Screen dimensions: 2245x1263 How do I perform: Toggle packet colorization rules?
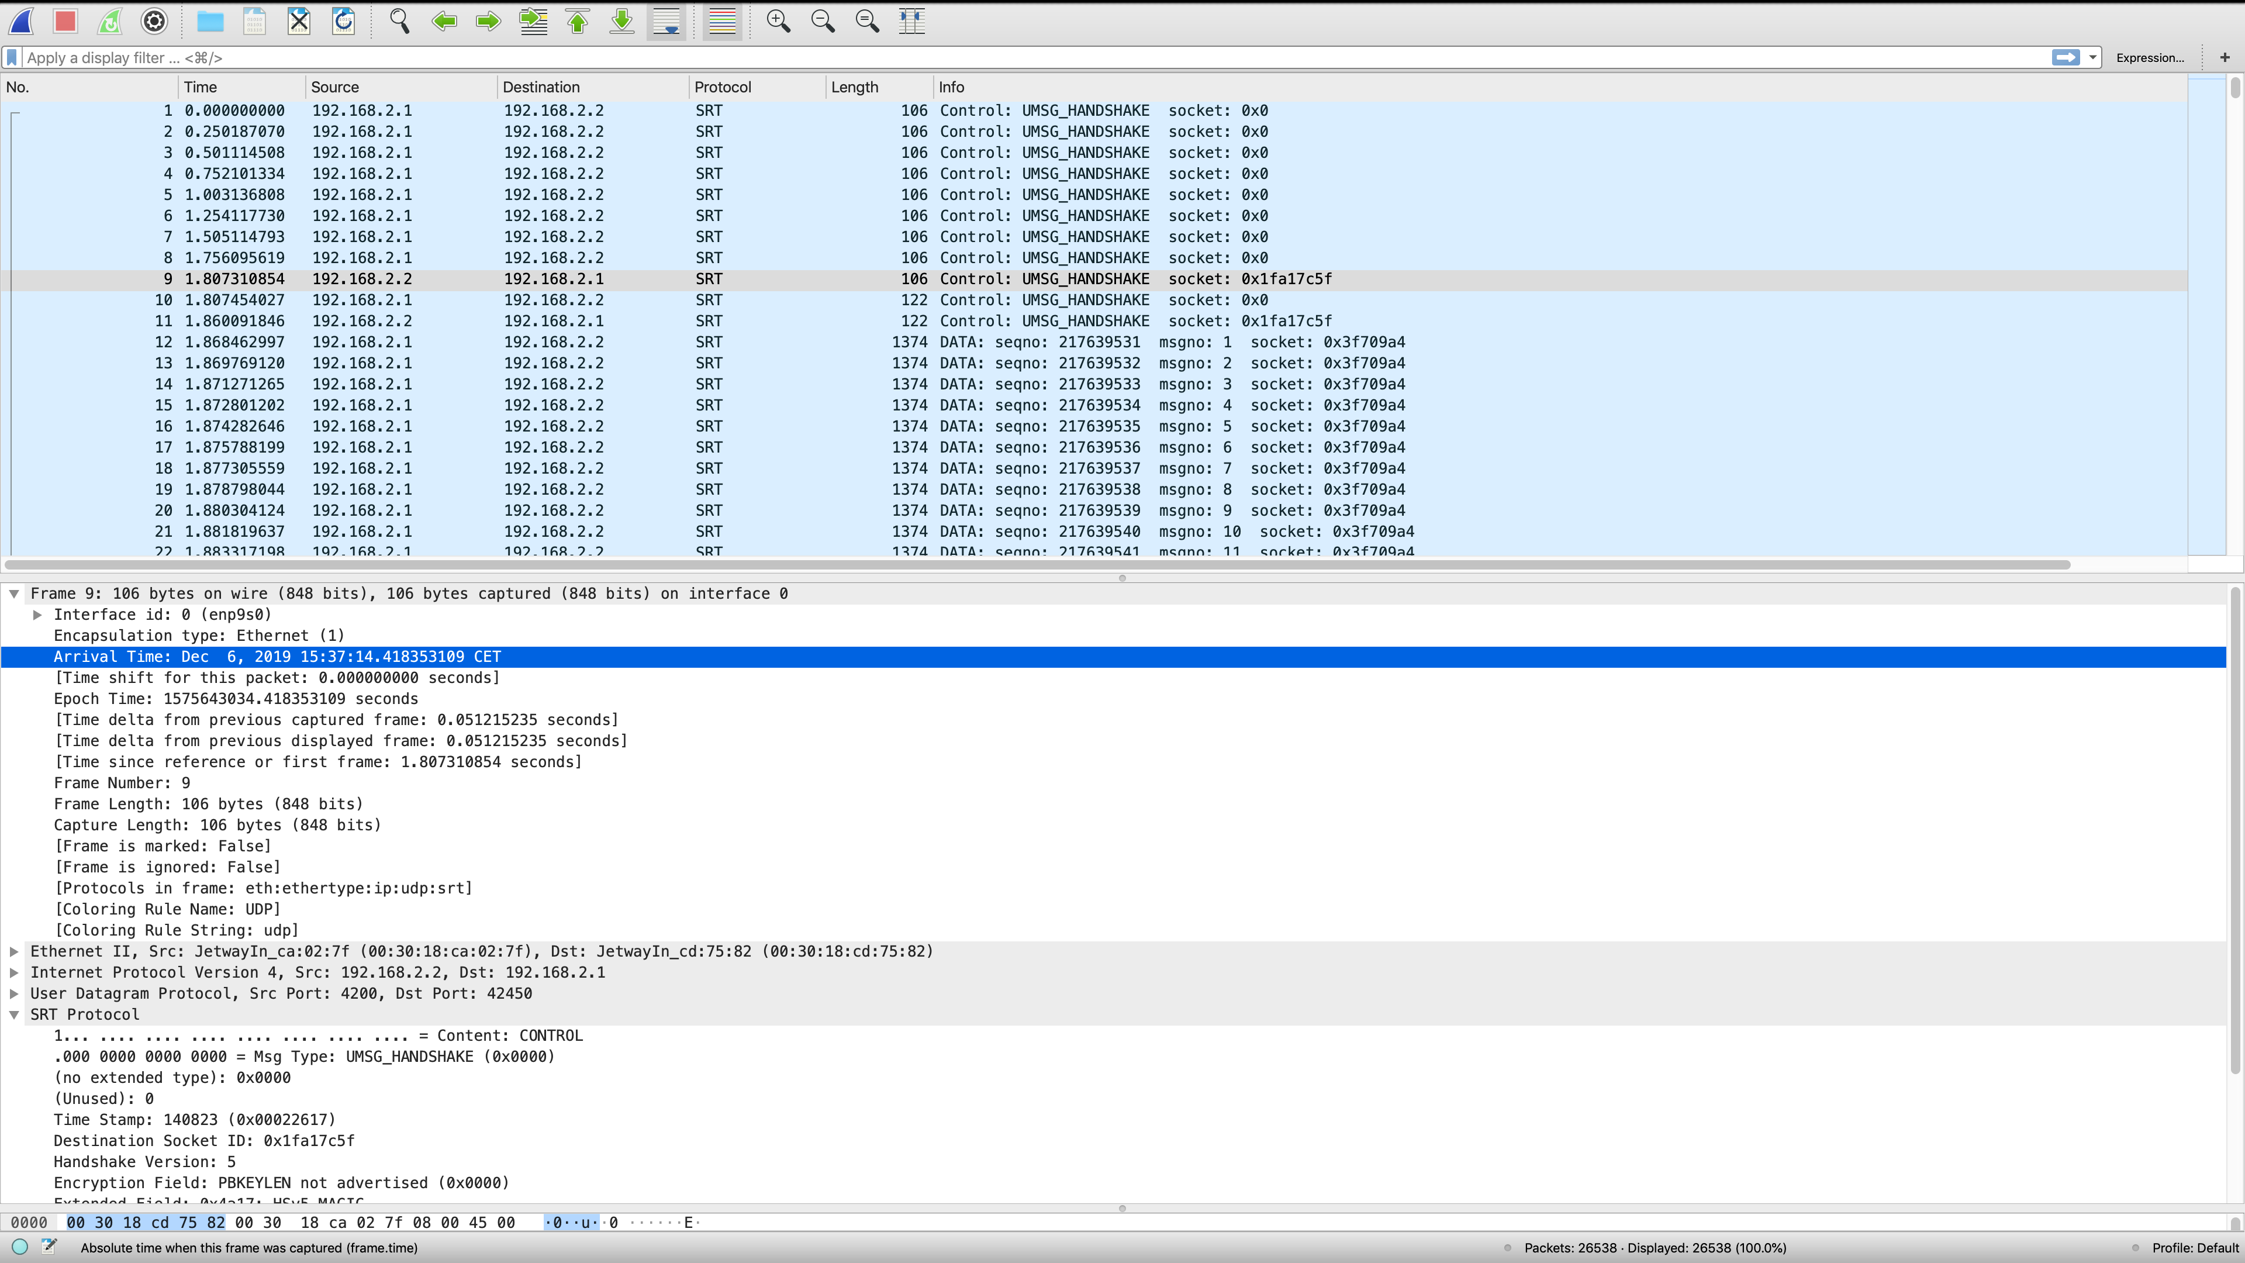pyautogui.click(x=723, y=21)
